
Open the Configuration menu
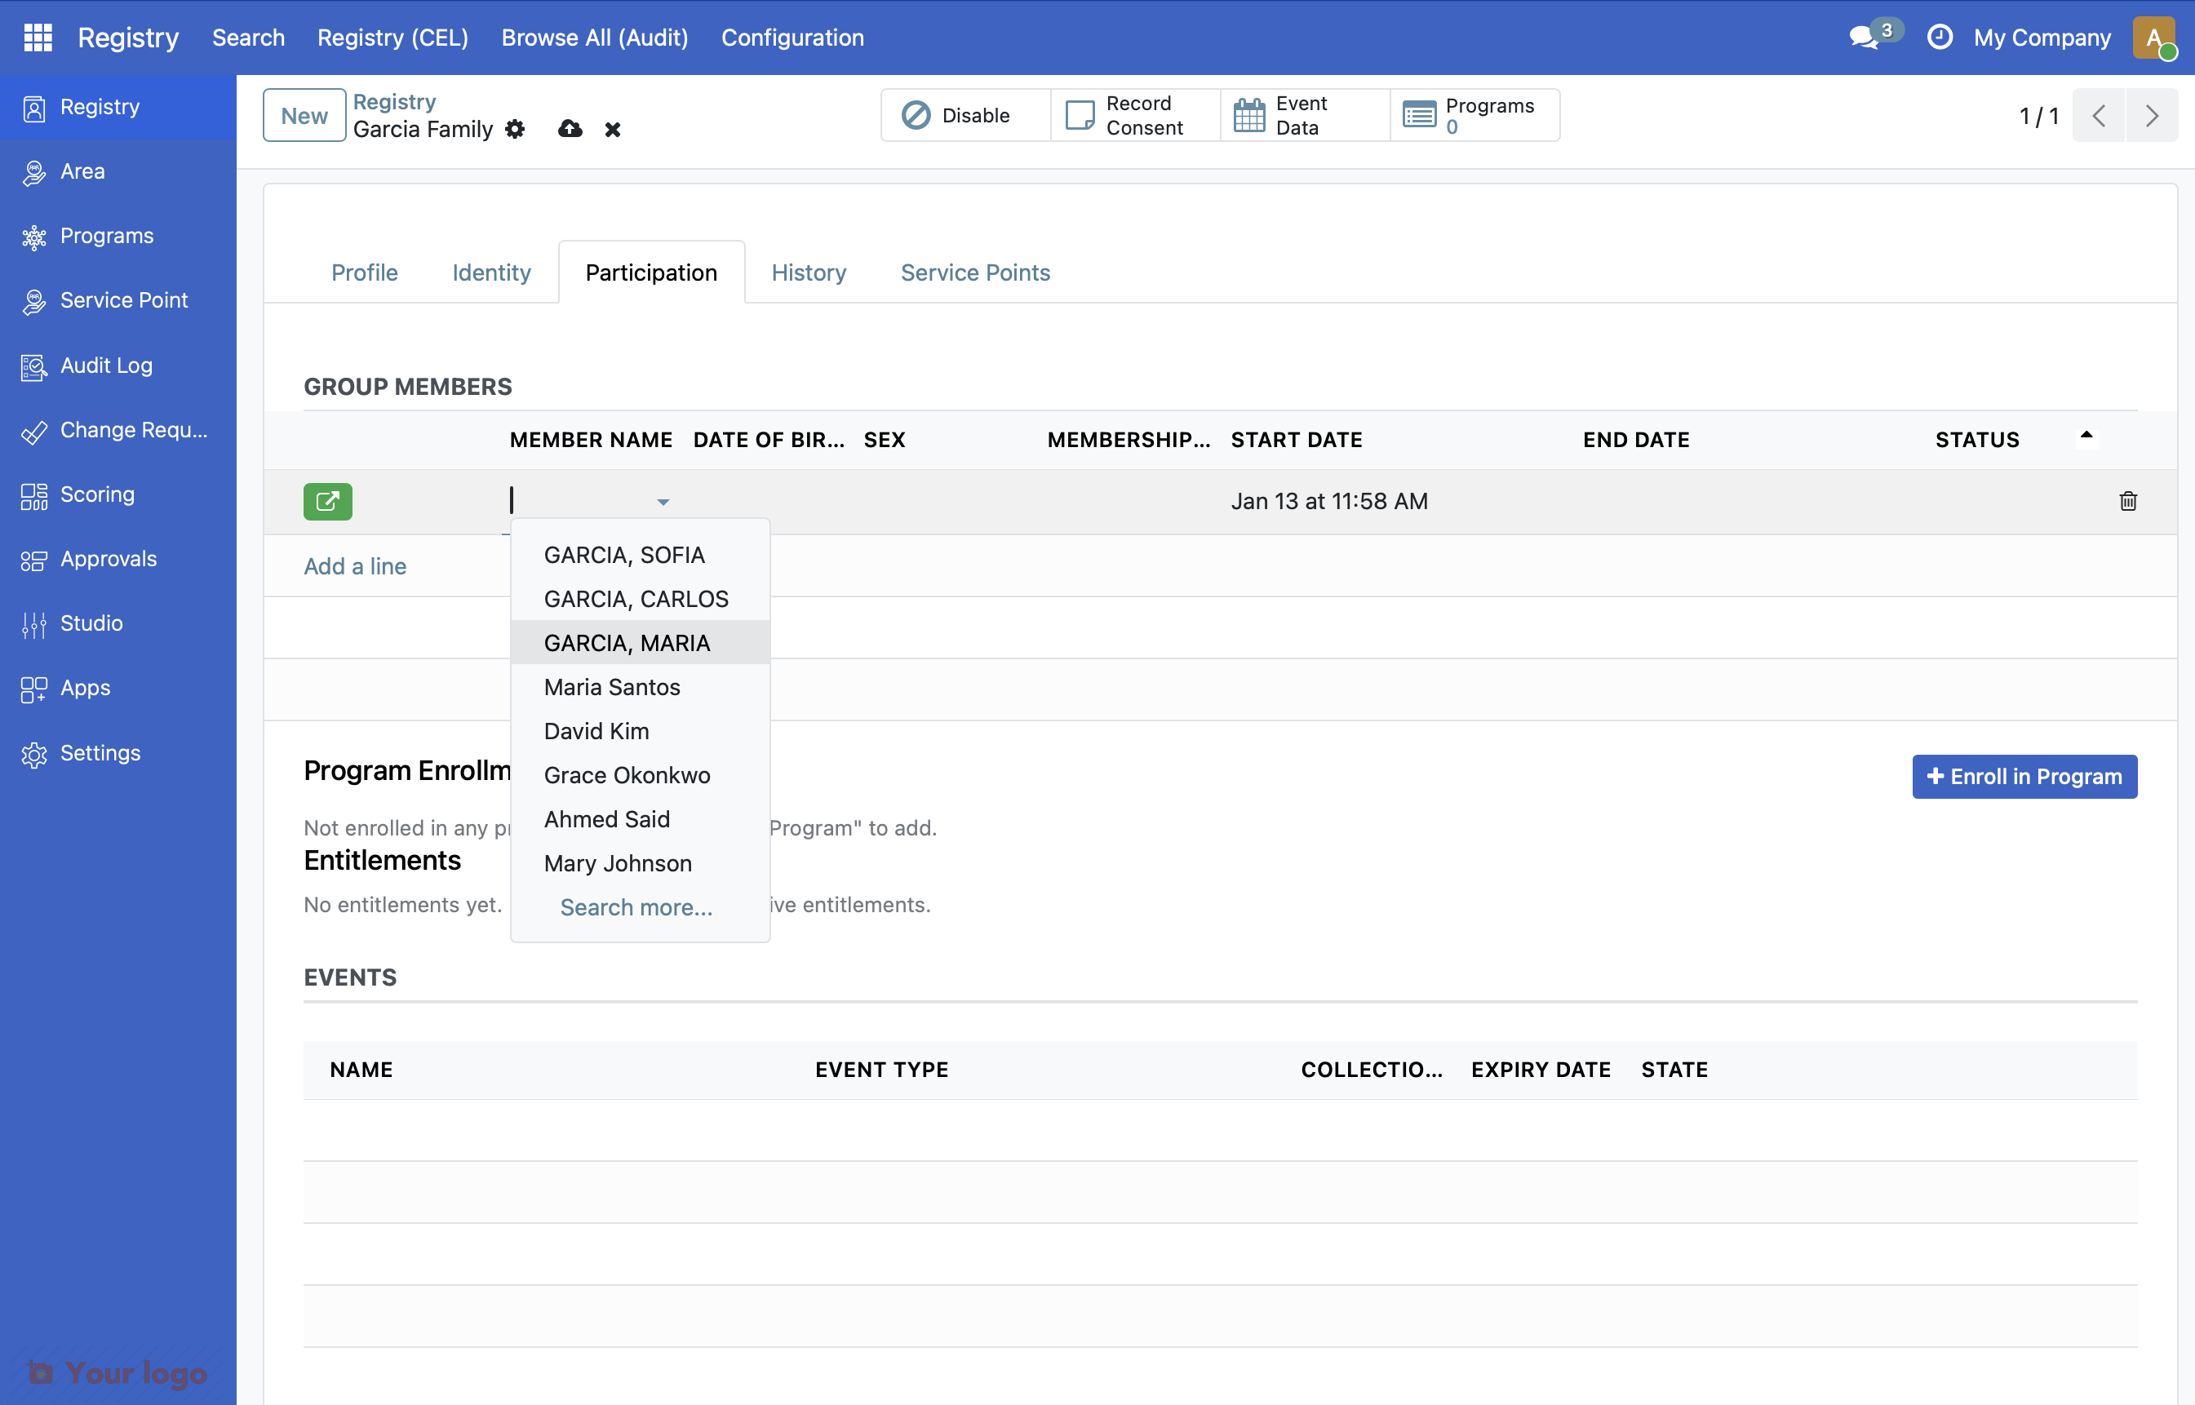[792, 38]
